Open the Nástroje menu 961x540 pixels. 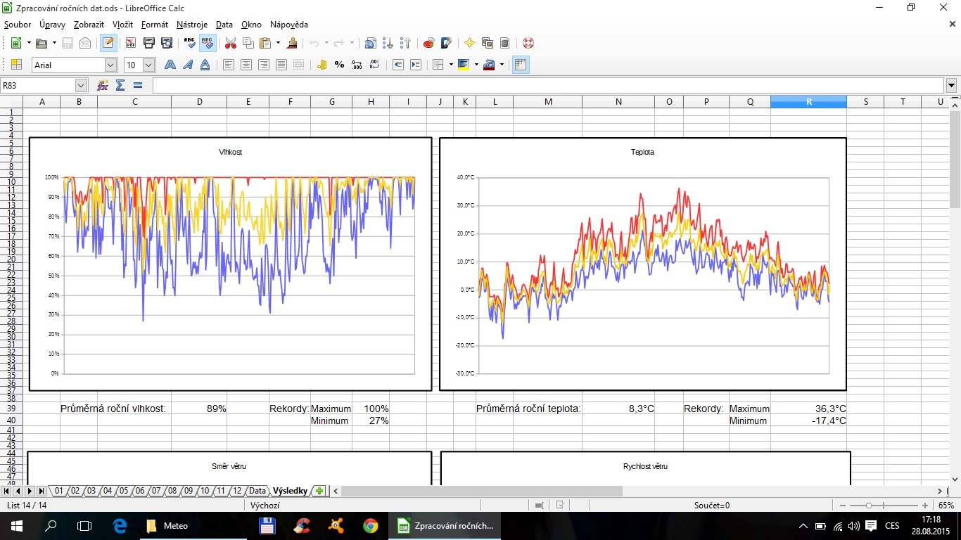[x=192, y=25]
